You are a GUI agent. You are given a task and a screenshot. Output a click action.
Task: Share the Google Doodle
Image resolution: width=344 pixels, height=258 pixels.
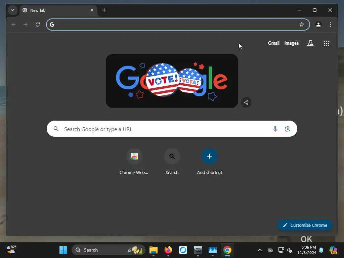pos(246,102)
